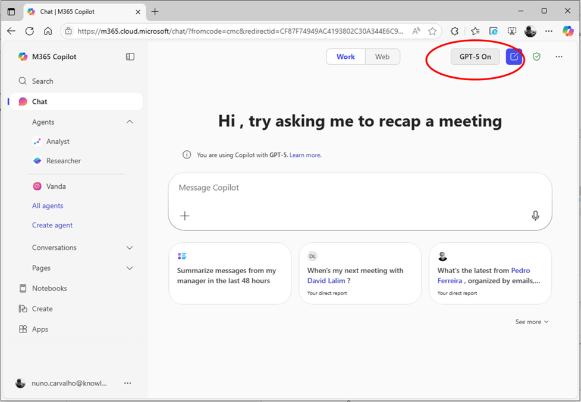Click the browser Home icon
This screenshot has height=402, width=581.
[48, 31]
